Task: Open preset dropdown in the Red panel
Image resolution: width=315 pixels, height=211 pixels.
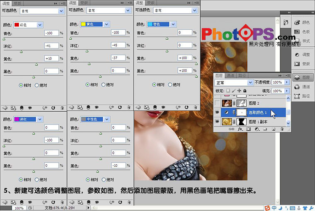Action: coord(61,11)
